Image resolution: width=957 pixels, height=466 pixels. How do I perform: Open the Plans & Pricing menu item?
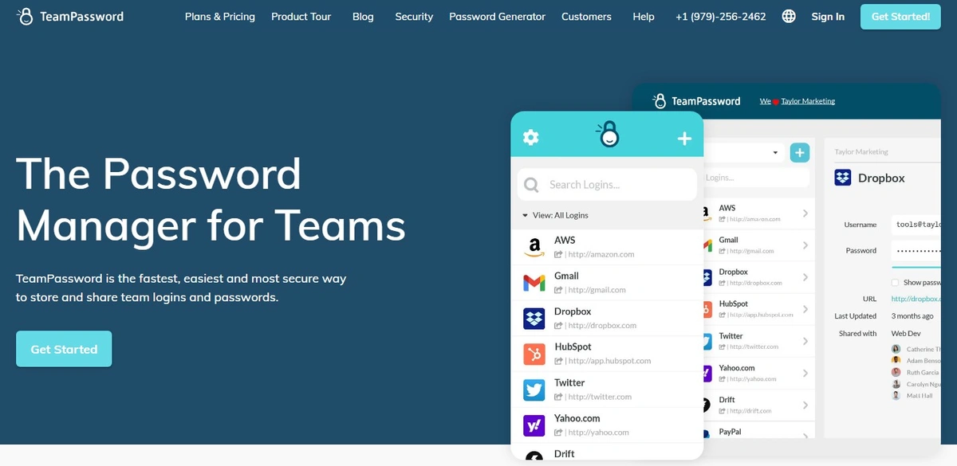pos(220,16)
